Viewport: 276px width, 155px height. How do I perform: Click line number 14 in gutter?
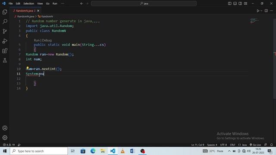(x=19, y=88)
